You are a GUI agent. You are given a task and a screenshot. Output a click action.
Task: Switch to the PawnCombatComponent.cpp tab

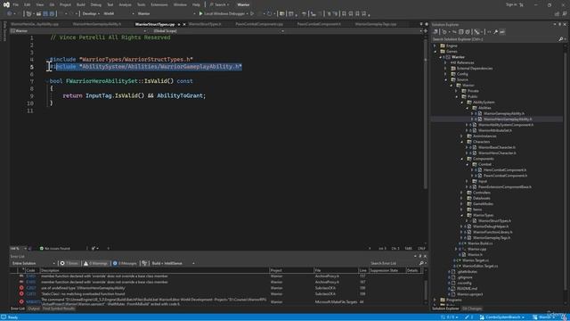259,24
